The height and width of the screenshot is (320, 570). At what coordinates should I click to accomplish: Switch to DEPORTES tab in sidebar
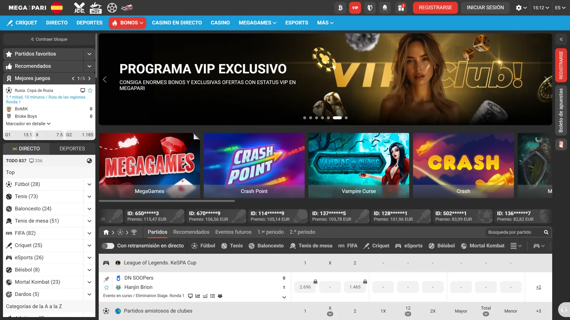72,149
